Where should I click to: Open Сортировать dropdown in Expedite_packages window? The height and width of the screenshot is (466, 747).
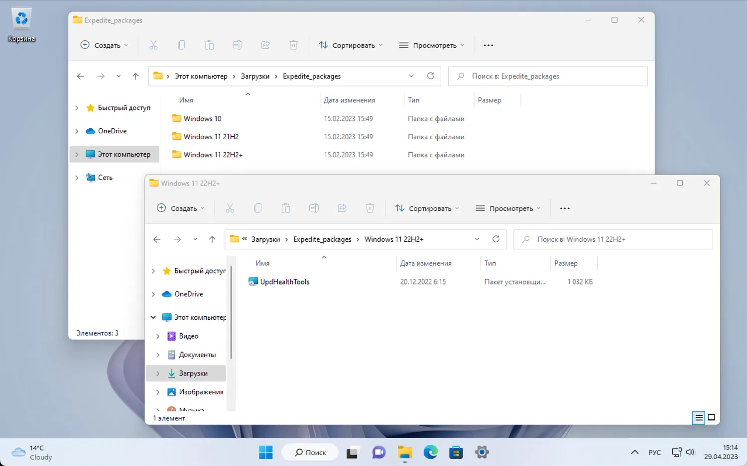click(x=351, y=45)
